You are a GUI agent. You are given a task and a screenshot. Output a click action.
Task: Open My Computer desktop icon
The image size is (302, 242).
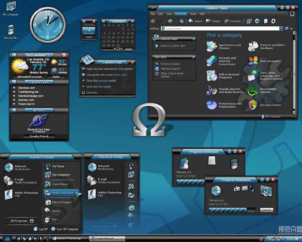point(11,9)
